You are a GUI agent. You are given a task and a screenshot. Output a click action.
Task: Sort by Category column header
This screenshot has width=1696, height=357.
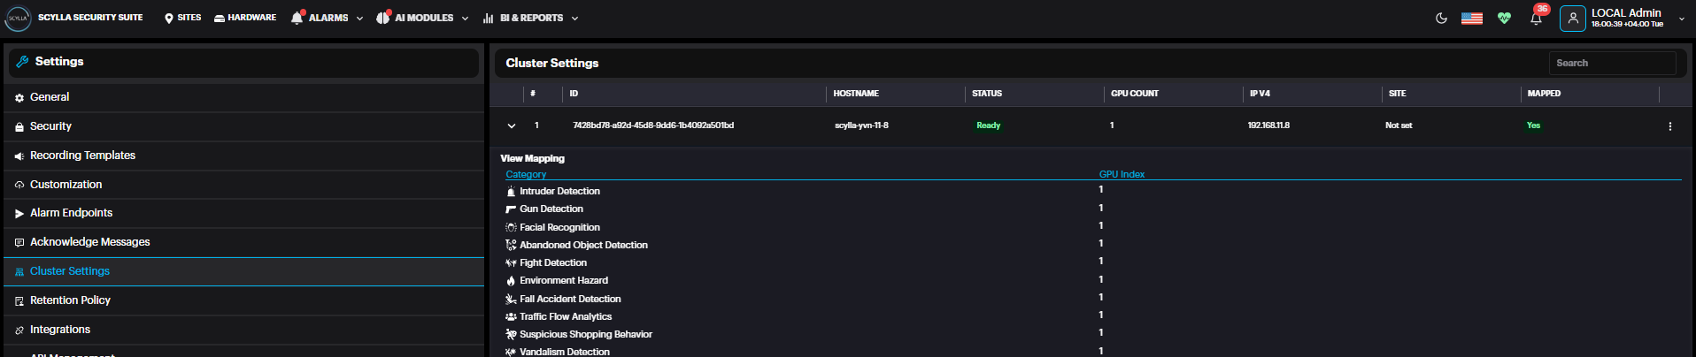click(526, 174)
